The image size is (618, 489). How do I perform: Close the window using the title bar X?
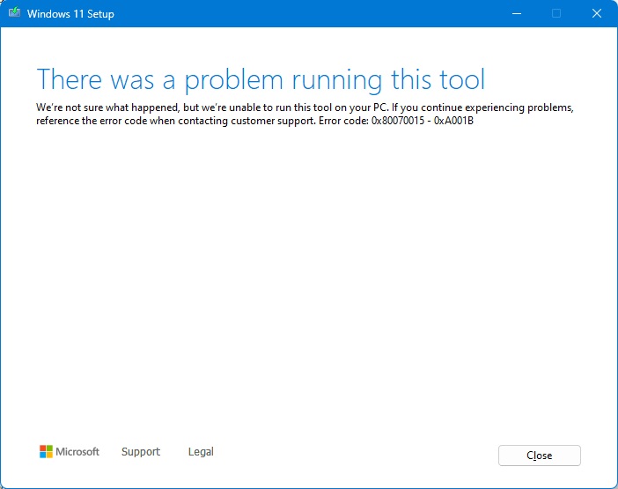click(596, 14)
